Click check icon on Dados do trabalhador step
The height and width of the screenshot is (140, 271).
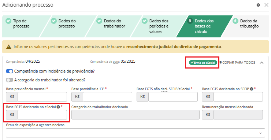(x=99, y=21)
